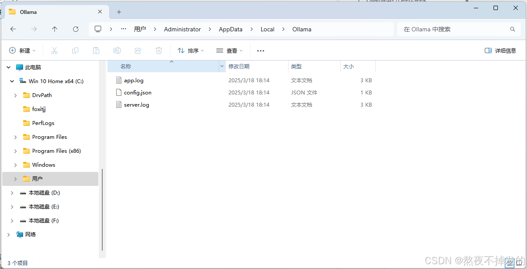Expand the DrvPath folder node
The image size is (527, 269).
[16, 95]
